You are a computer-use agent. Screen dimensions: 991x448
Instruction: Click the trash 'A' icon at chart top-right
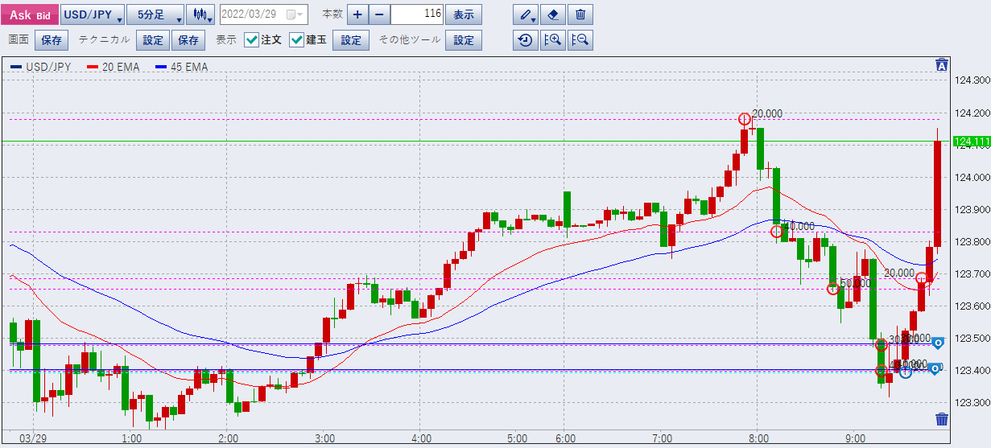coord(941,65)
